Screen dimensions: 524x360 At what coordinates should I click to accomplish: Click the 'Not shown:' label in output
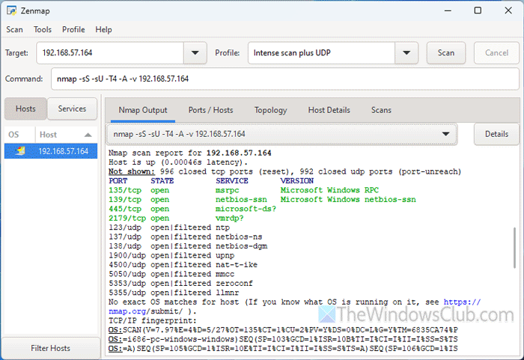[132, 171]
